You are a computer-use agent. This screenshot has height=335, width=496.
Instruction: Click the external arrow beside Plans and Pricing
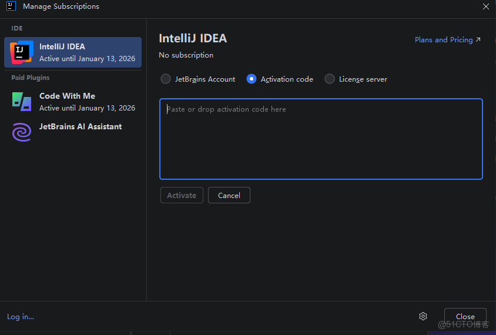point(478,40)
